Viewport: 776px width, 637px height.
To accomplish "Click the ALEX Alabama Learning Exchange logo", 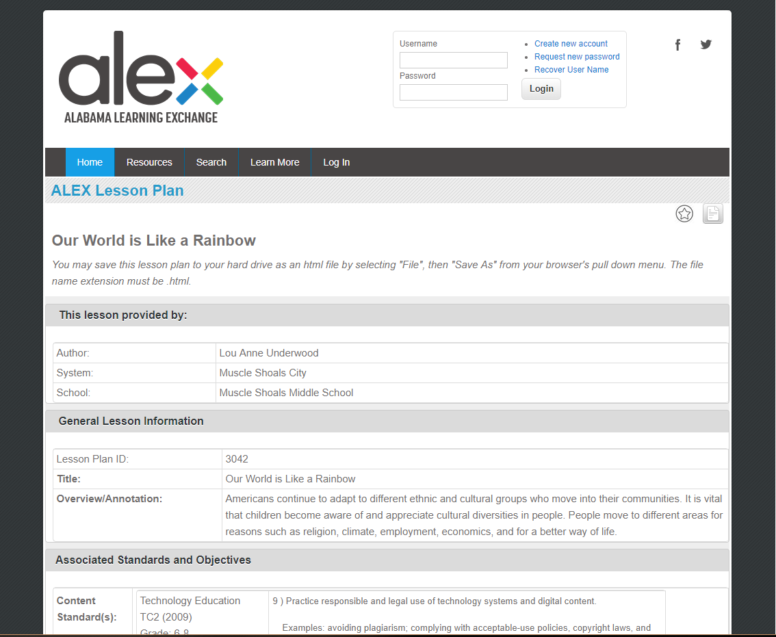I will [141, 77].
